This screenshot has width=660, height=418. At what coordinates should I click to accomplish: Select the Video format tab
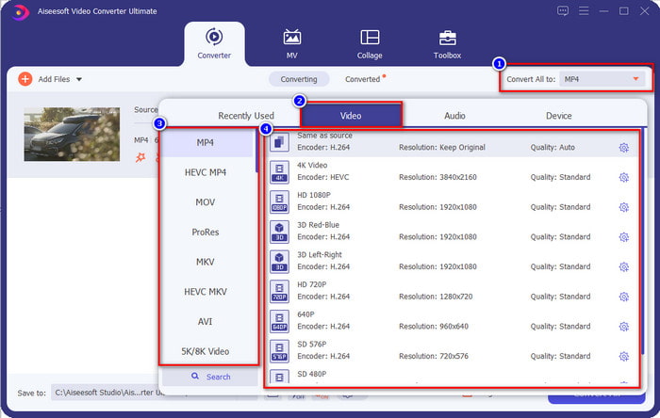(351, 116)
